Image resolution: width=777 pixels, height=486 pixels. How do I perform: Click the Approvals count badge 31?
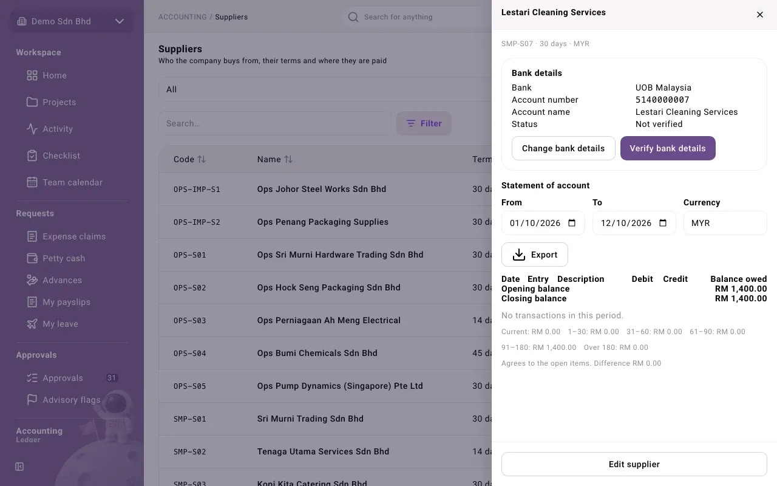[112, 378]
